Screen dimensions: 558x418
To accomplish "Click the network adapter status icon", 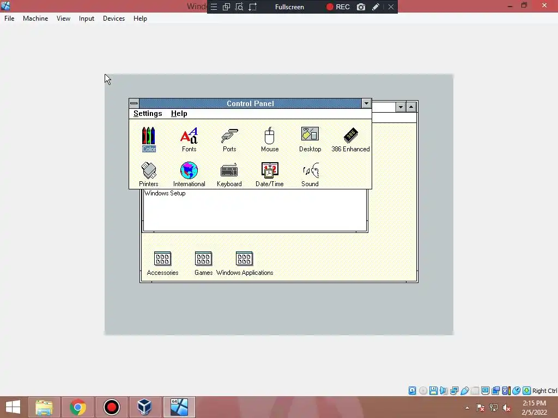I will (454, 391).
